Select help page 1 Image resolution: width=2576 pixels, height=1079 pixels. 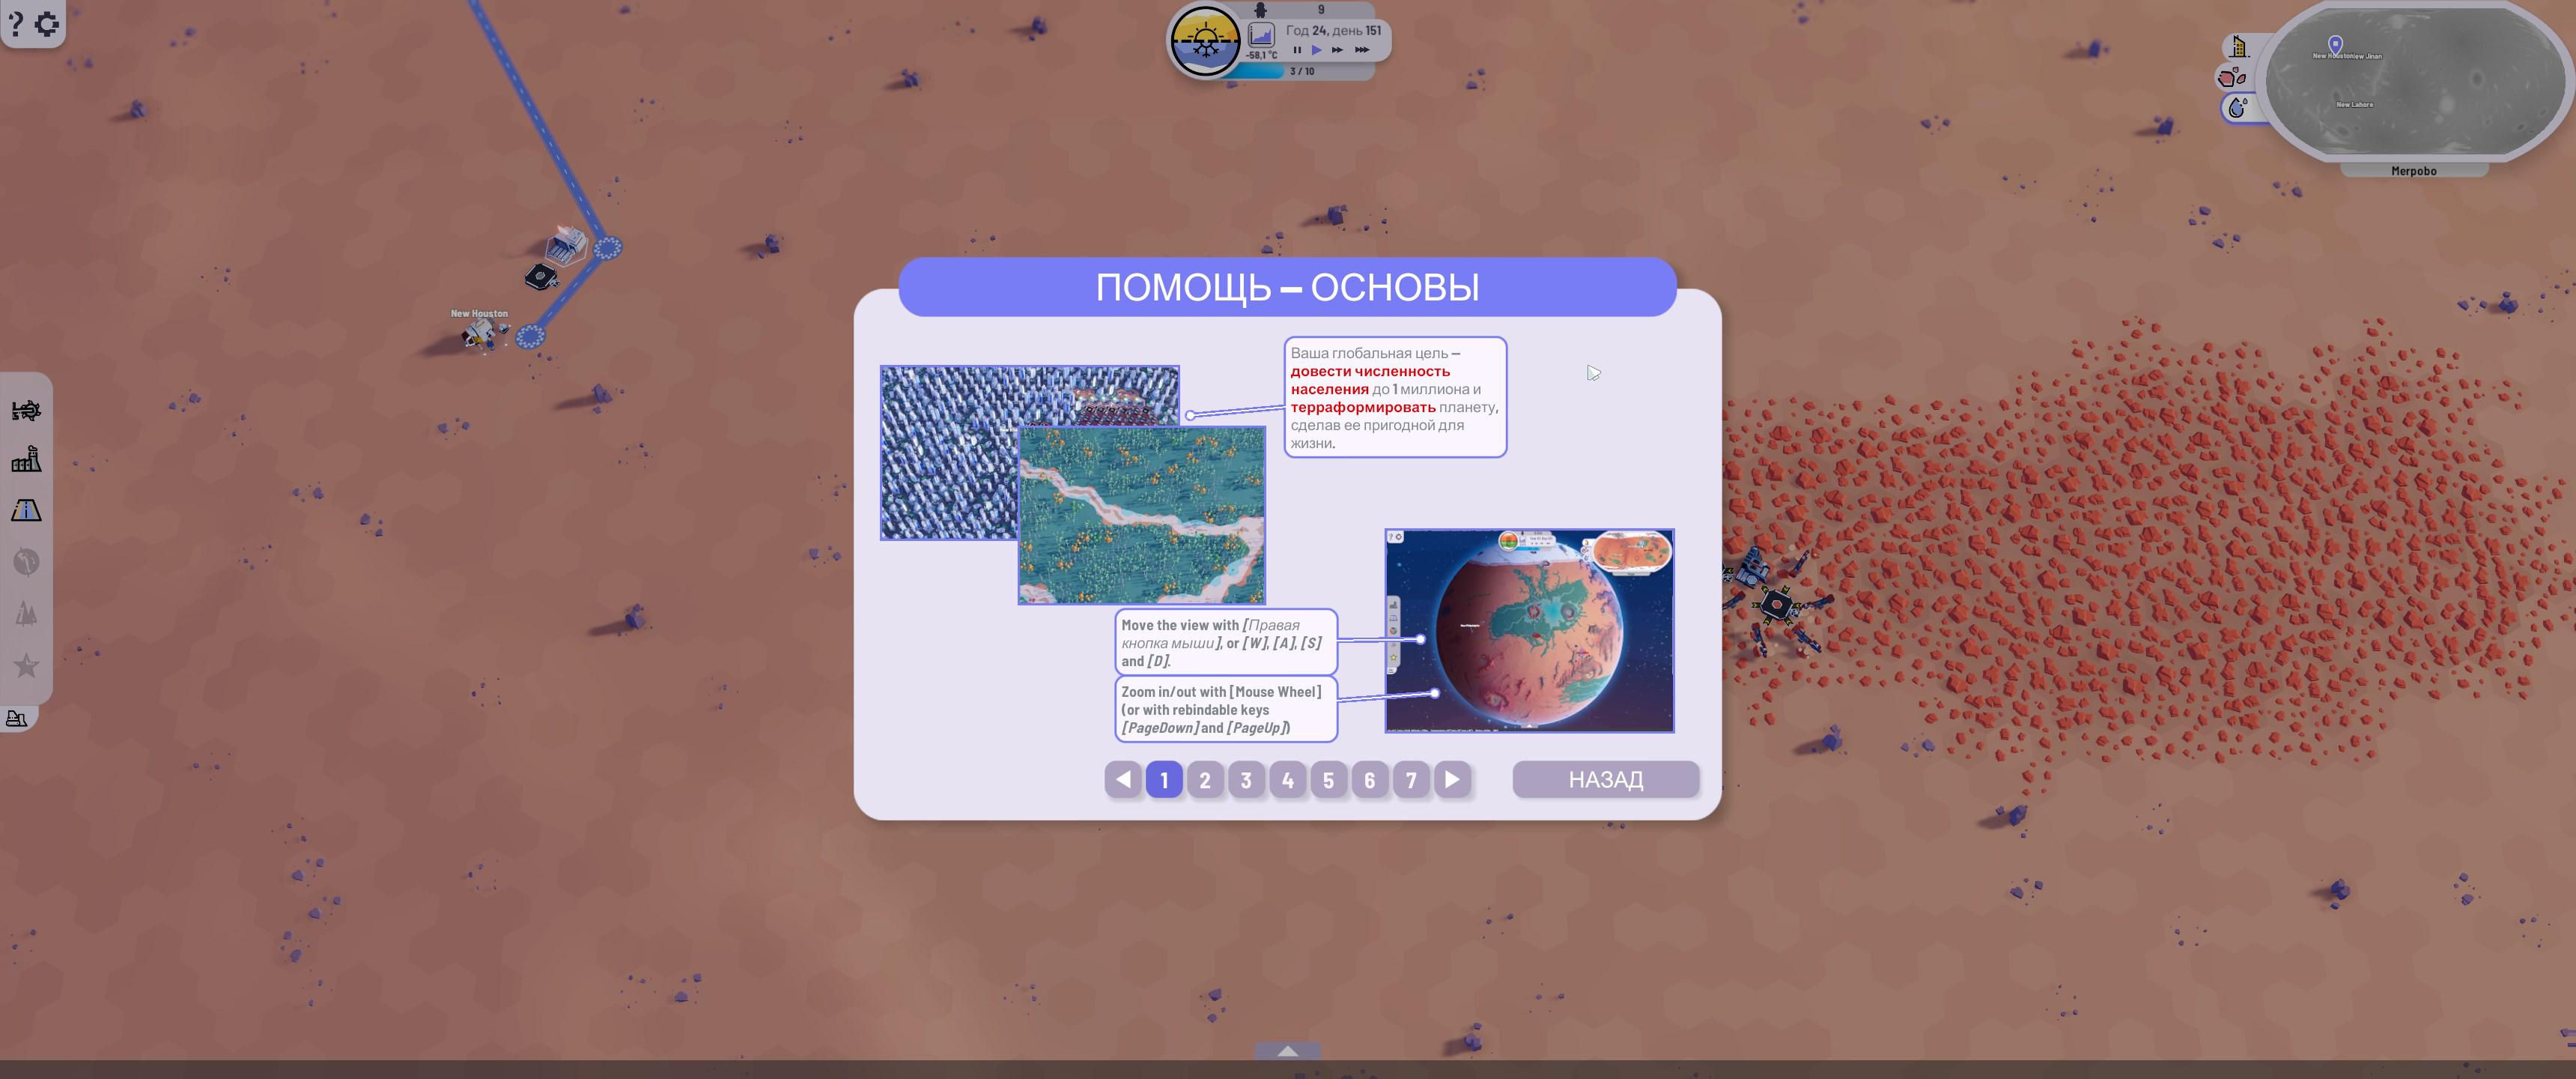click(x=1164, y=780)
